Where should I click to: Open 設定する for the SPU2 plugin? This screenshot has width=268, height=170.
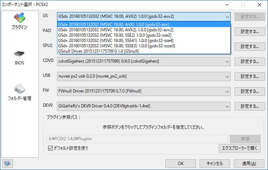(x=249, y=46)
